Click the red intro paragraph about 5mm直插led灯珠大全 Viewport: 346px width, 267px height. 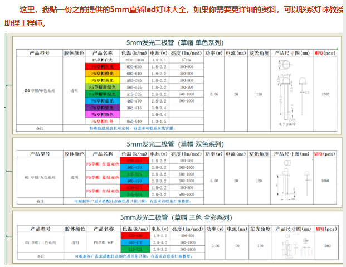174,16
